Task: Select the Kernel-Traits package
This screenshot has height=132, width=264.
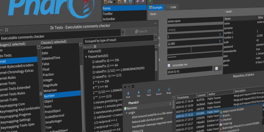Action: [9, 99]
